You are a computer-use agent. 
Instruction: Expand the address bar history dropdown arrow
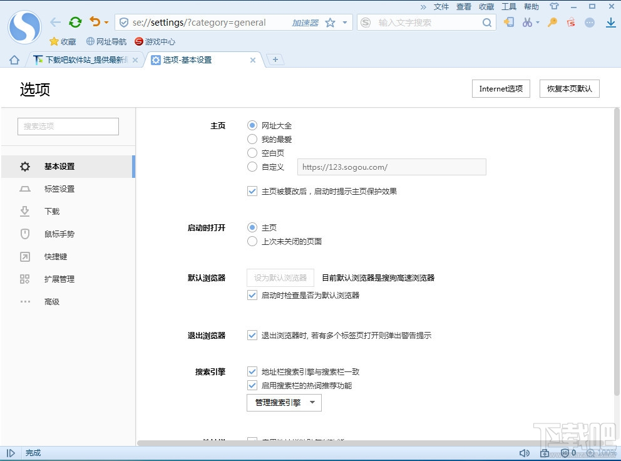[x=345, y=23]
